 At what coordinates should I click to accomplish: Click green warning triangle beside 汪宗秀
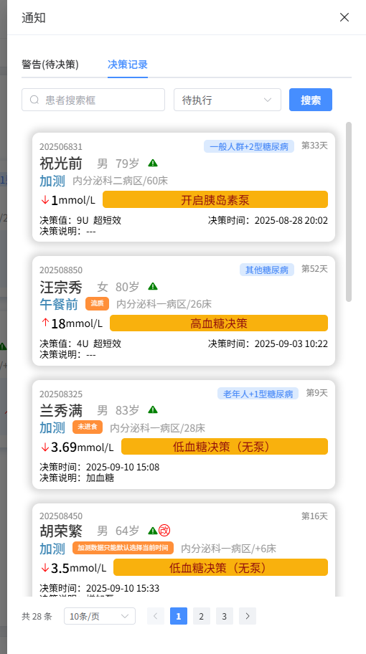point(153,286)
